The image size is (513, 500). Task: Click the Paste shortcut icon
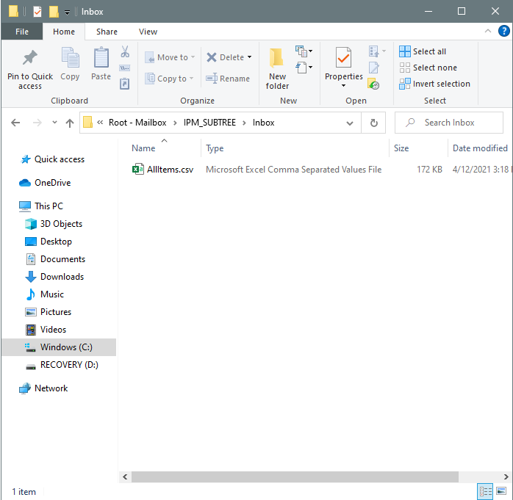(x=125, y=84)
